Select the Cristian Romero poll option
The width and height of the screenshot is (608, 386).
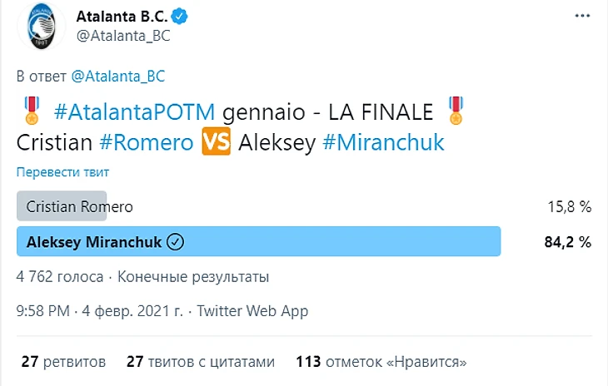click(x=80, y=206)
